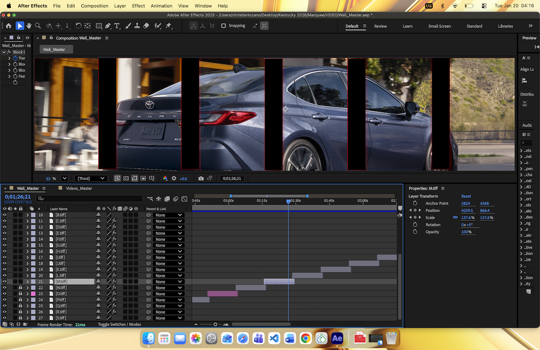Open the Libraries workspace

point(506,26)
